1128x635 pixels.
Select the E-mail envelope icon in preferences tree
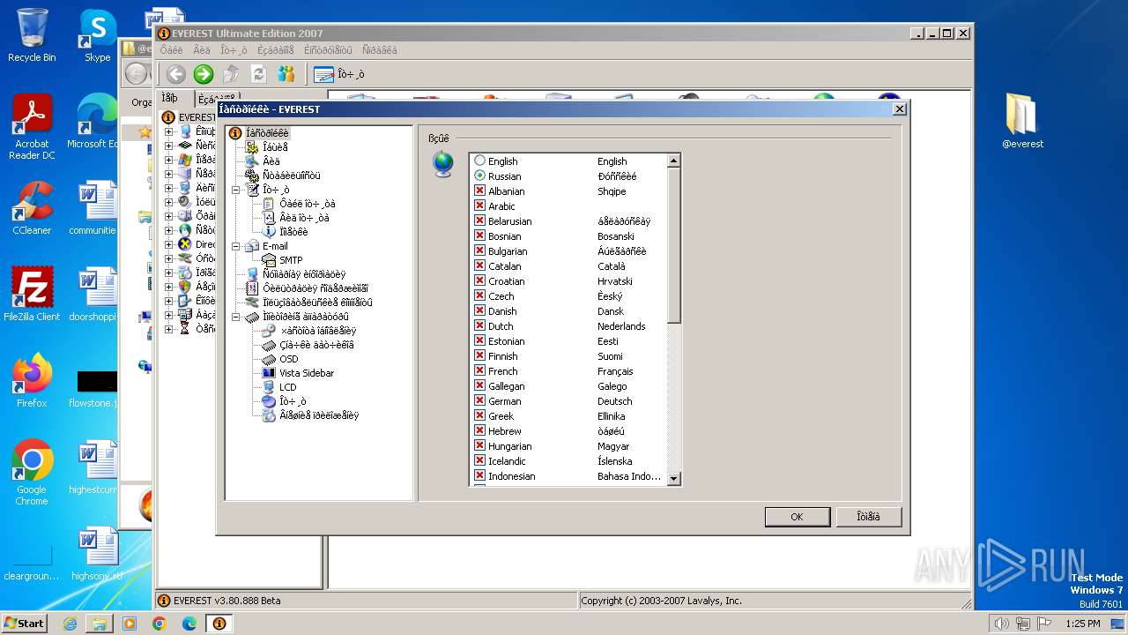click(253, 246)
